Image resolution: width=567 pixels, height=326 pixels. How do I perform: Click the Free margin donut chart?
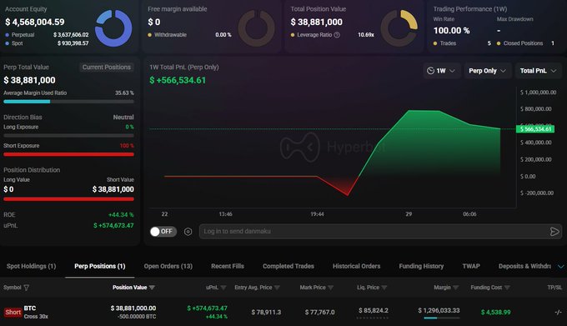point(256,28)
